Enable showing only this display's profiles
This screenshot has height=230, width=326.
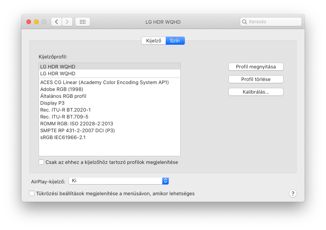click(x=41, y=162)
